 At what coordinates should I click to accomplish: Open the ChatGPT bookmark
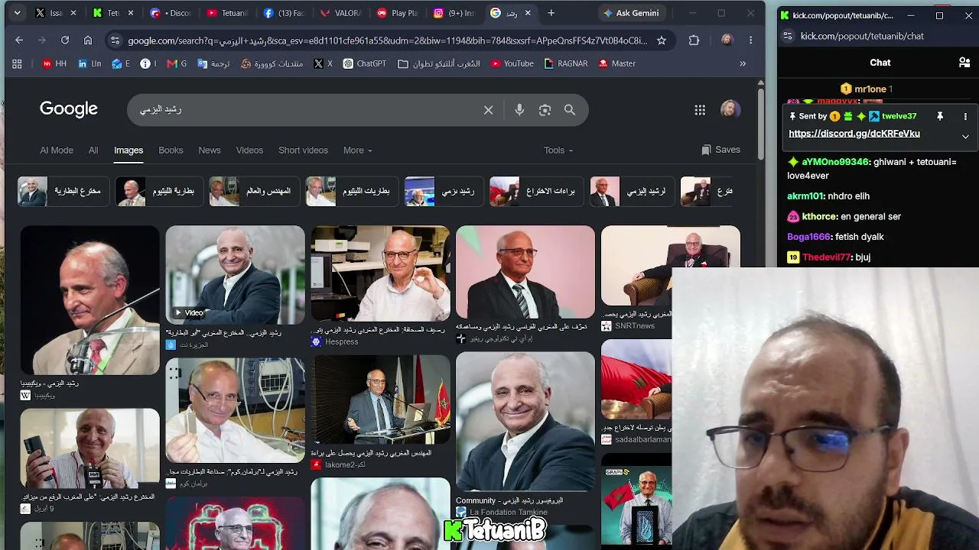pyautogui.click(x=364, y=64)
